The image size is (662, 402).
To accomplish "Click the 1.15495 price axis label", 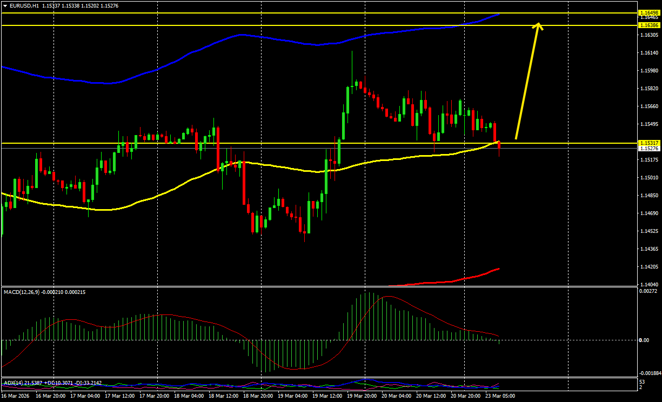I will (x=648, y=124).
